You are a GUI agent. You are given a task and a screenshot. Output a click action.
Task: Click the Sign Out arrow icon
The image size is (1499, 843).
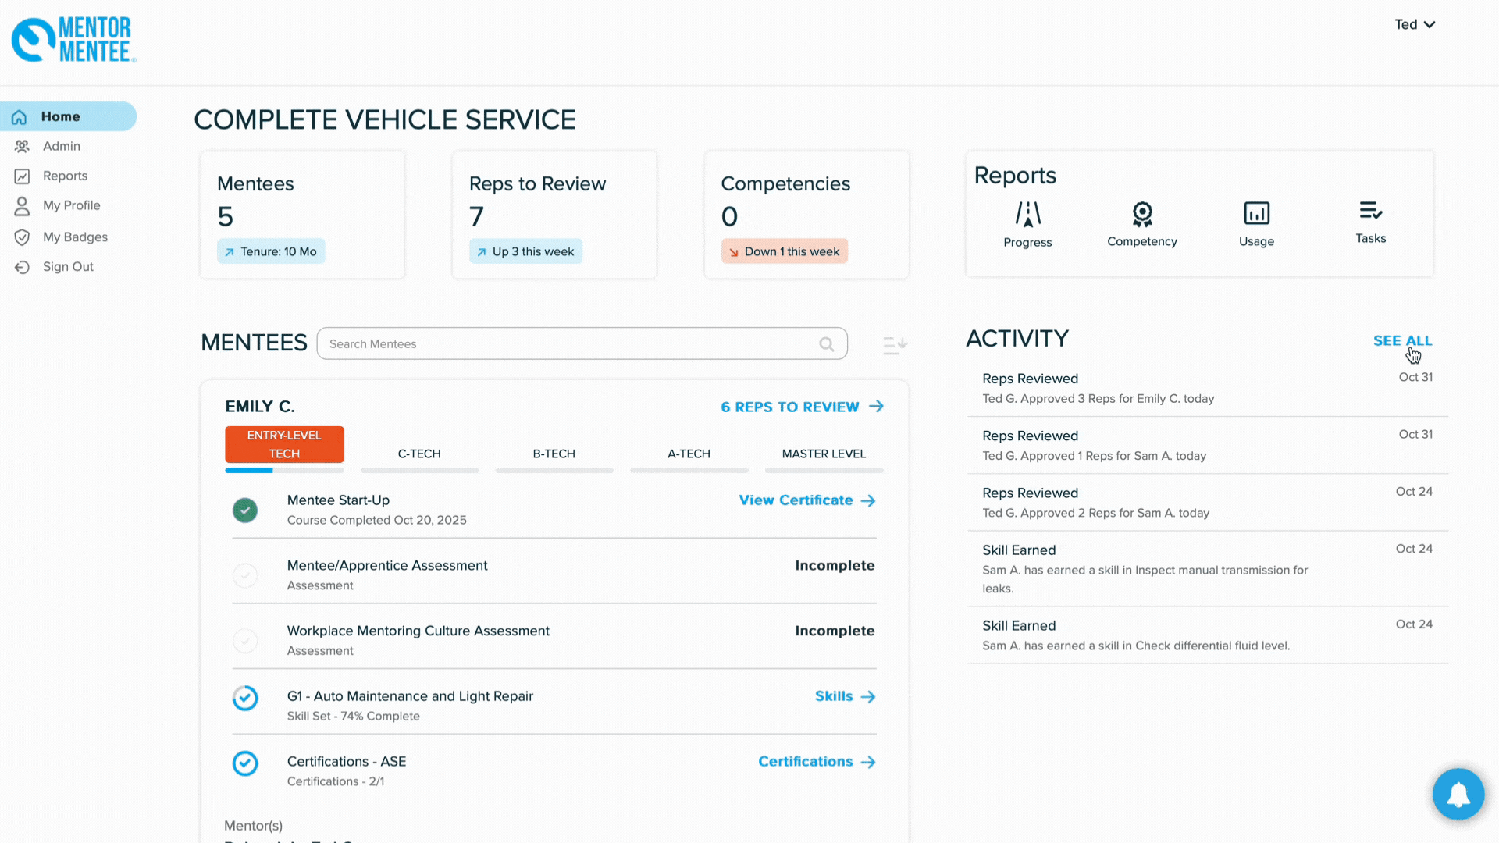23,266
